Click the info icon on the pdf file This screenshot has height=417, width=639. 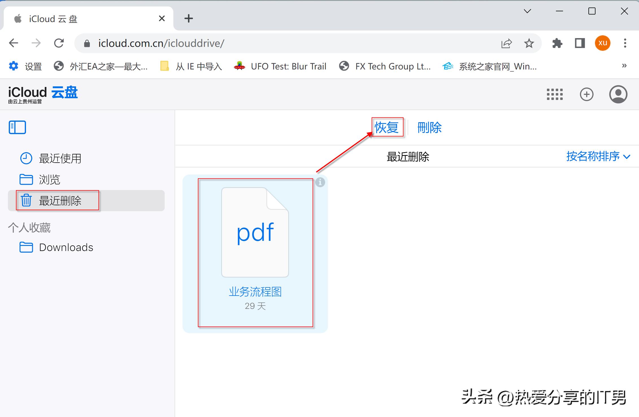[x=320, y=182]
